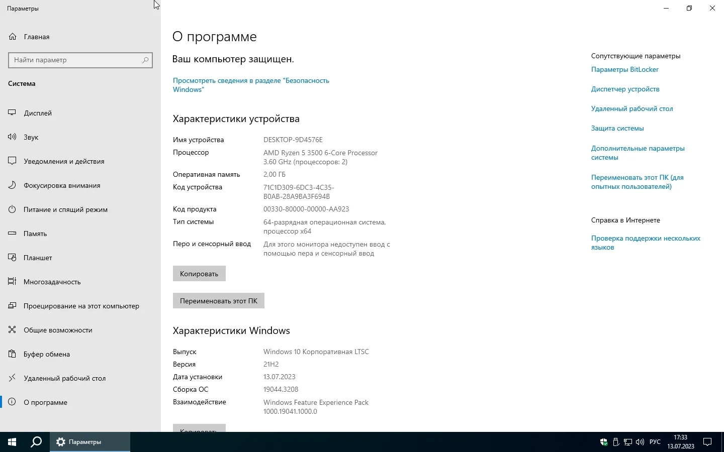
Task: Click the О программе page heading
Action: [x=215, y=37]
